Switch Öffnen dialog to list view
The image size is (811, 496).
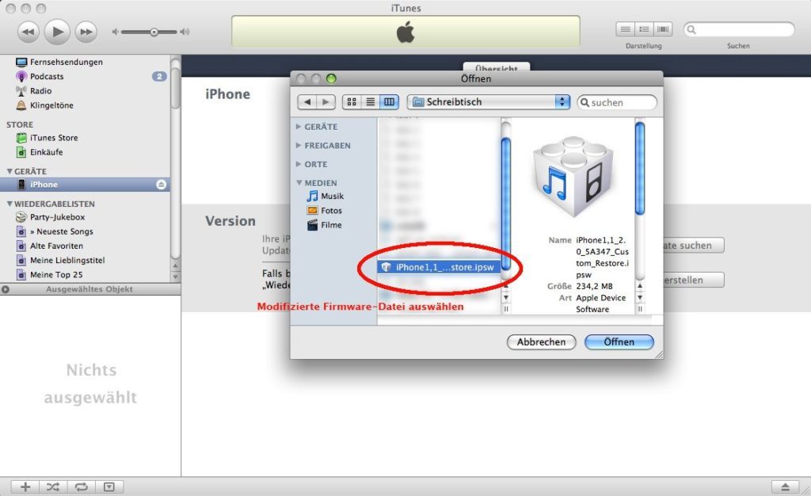point(371,102)
